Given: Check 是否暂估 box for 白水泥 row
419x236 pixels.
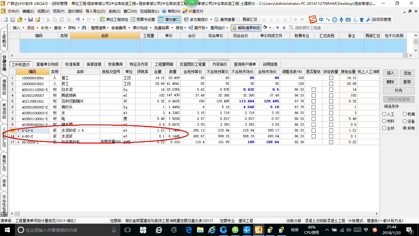Looking at the screenshot, I should pos(313,90).
